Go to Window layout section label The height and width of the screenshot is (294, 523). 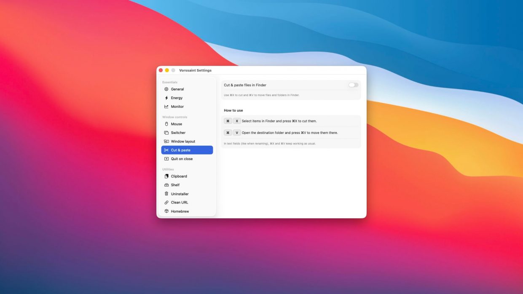point(183,142)
